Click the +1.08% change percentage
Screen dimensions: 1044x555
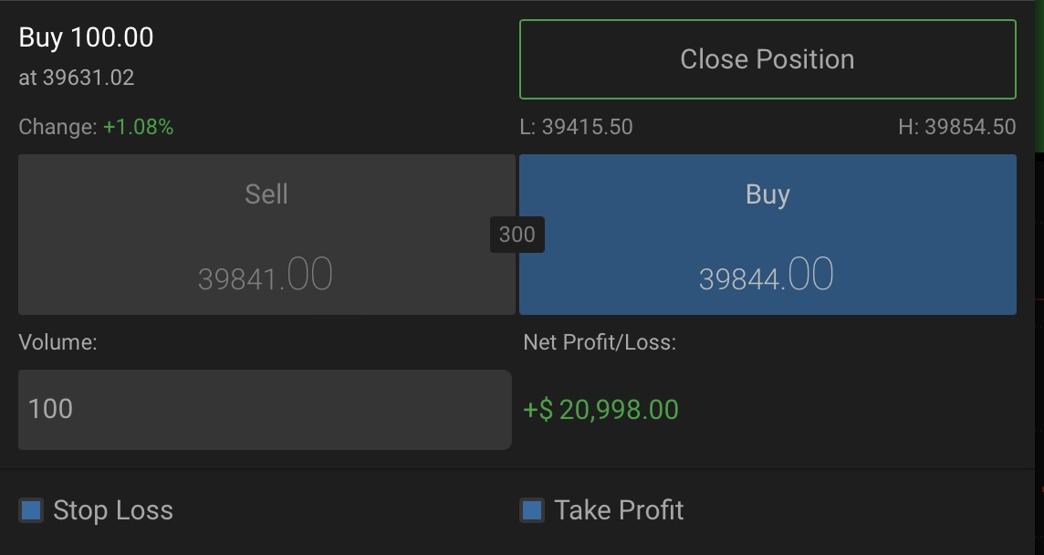point(138,127)
